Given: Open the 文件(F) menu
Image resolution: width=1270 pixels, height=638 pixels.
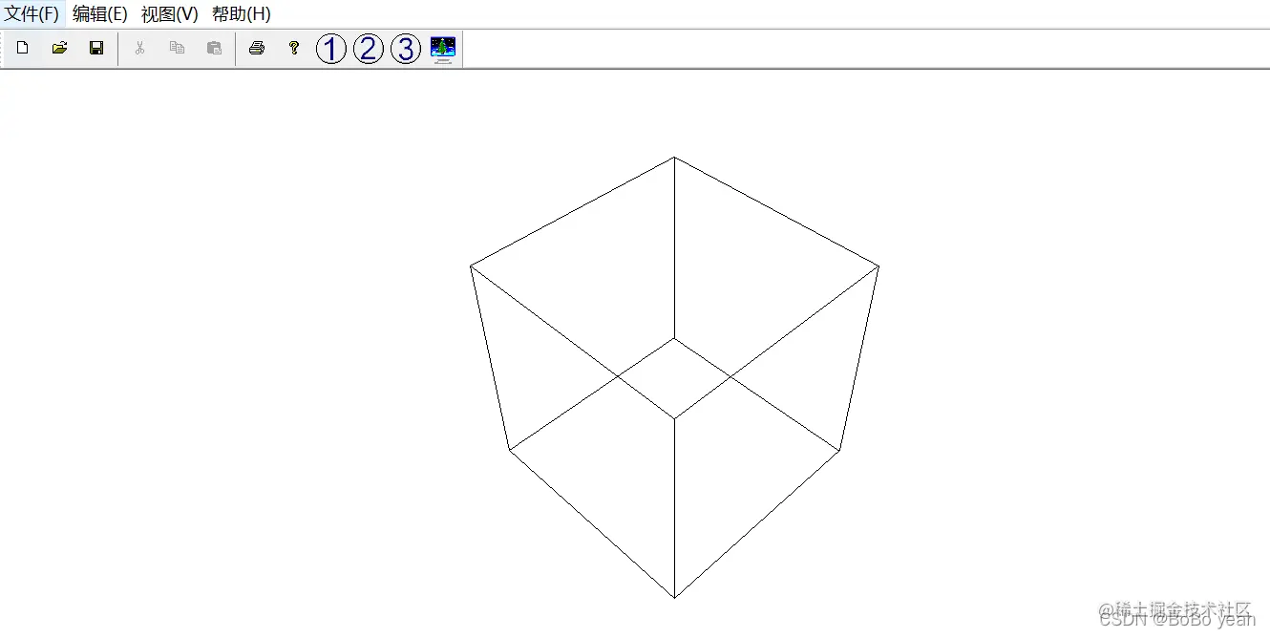Looking at the screenshot, I should [32, 14].
